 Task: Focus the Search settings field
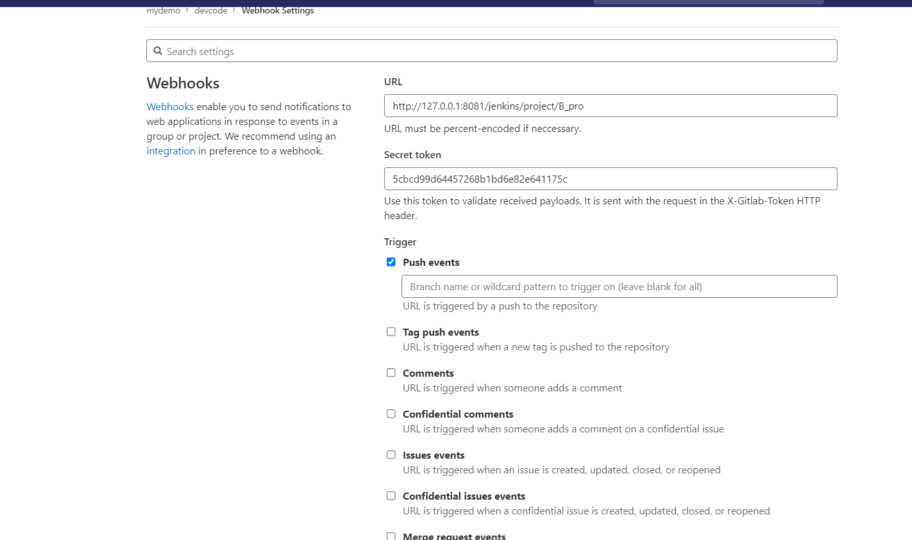click(491, 51)
